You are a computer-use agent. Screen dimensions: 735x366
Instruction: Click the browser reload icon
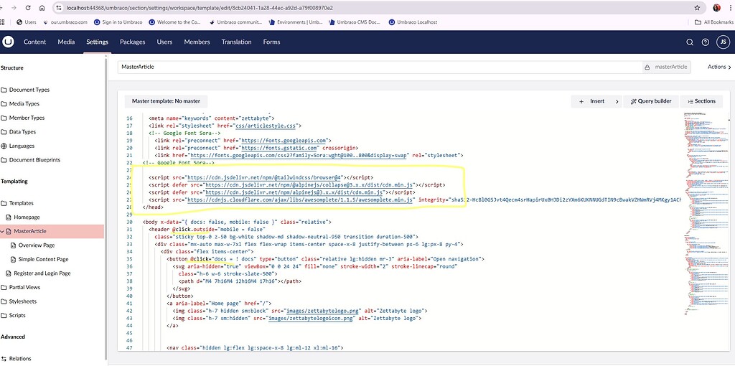[28, 8]
